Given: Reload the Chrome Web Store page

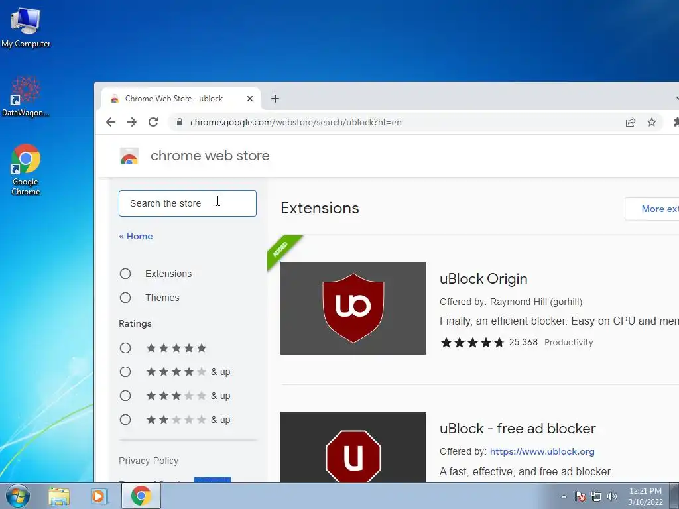Looking at the screenshot, I should point(153,122).
